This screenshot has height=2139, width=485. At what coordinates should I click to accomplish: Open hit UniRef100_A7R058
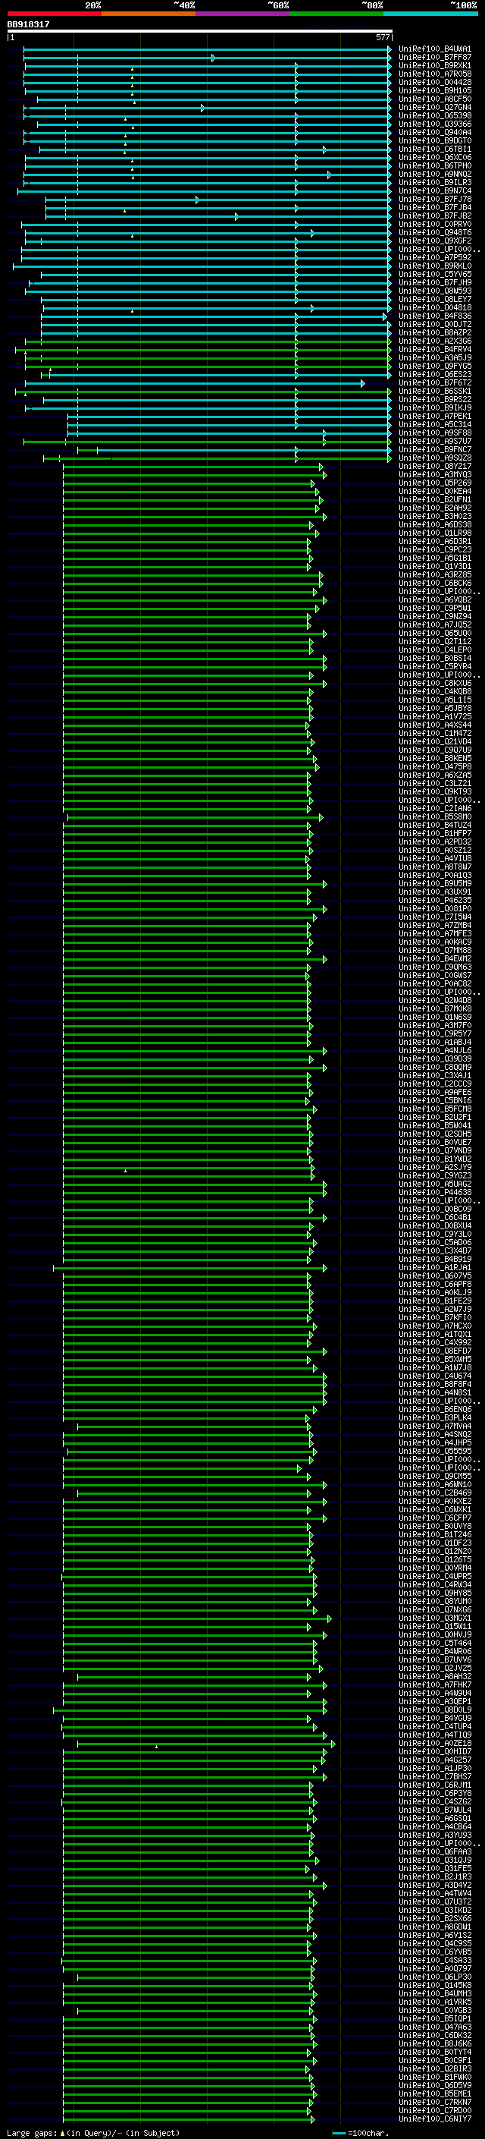pyautogui.click(x=435, y=74)
